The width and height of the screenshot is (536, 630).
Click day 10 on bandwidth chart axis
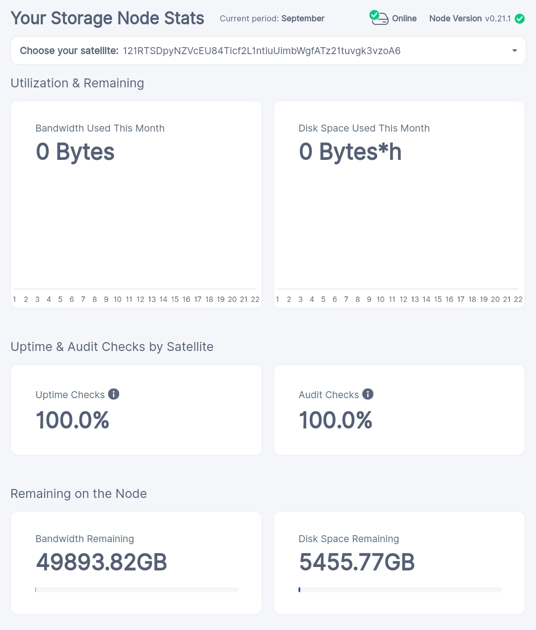click(x=118, y=299)
